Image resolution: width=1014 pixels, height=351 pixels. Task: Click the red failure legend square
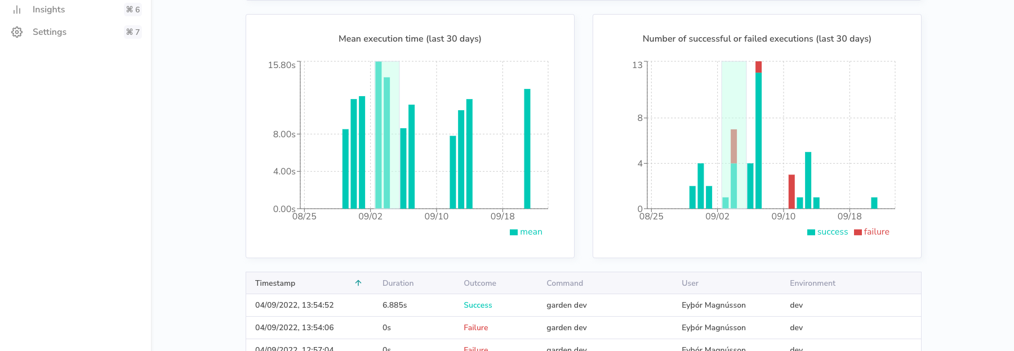(857, 232)
